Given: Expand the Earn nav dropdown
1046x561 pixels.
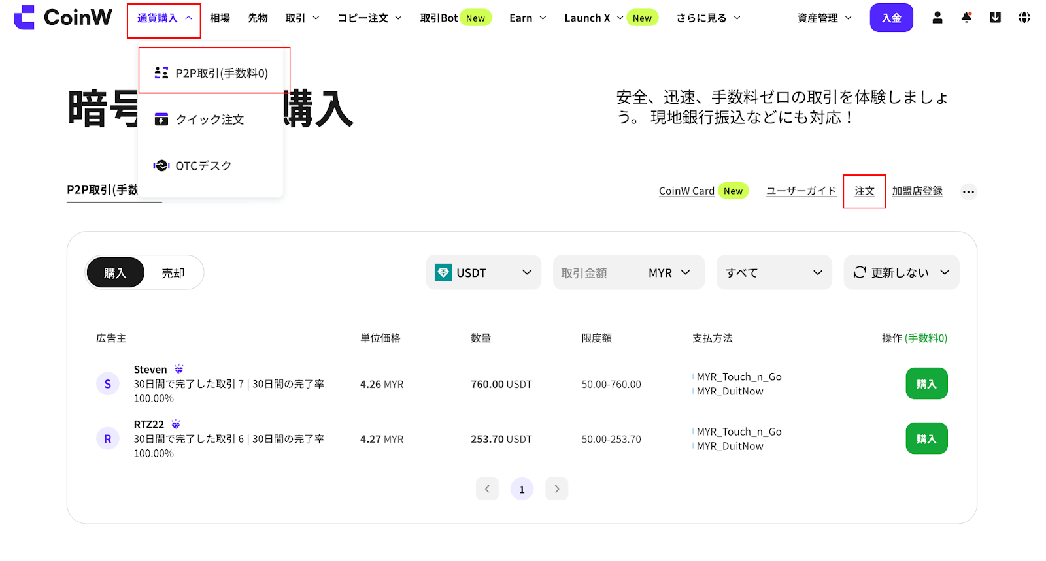Looking at the screenshot, I should (528, 18).
